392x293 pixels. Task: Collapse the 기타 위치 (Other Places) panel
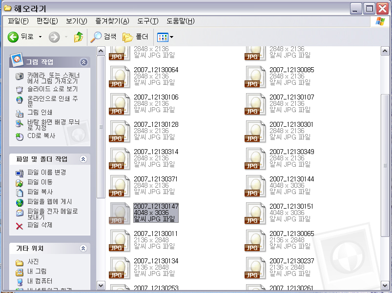(x=83, y=249)
